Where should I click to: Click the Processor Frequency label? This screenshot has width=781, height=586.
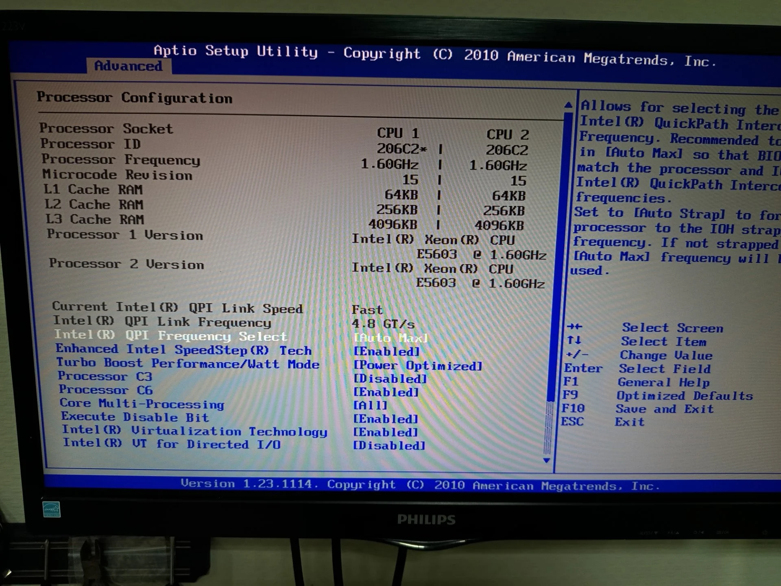[121, 160]
